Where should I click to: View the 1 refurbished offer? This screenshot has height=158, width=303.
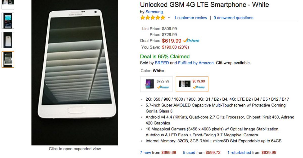point(239,152)
